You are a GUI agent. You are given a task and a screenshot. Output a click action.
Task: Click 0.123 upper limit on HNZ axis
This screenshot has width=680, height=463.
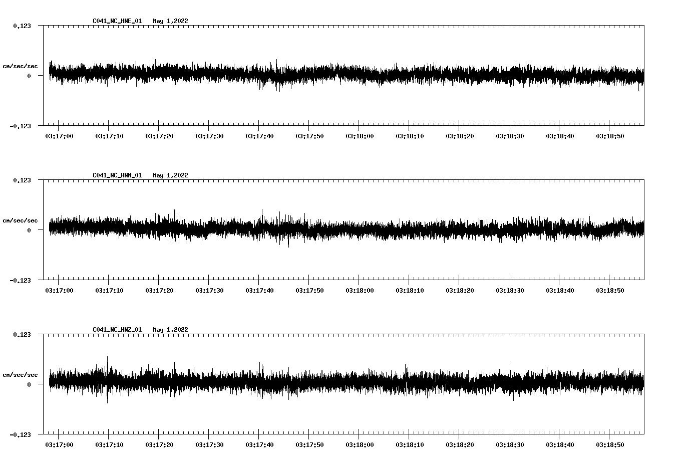pyautogui.click(x=22, y=334)
